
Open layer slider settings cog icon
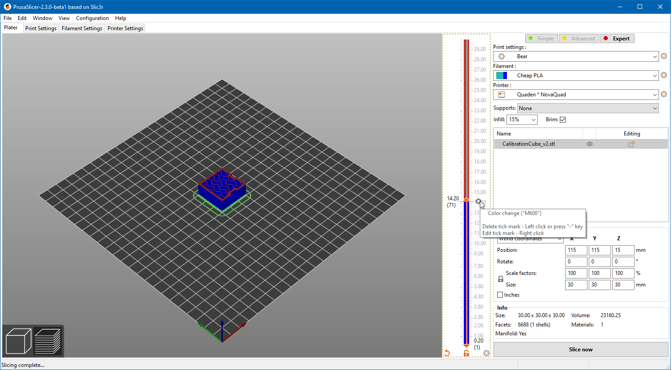[x=486, y=353]
